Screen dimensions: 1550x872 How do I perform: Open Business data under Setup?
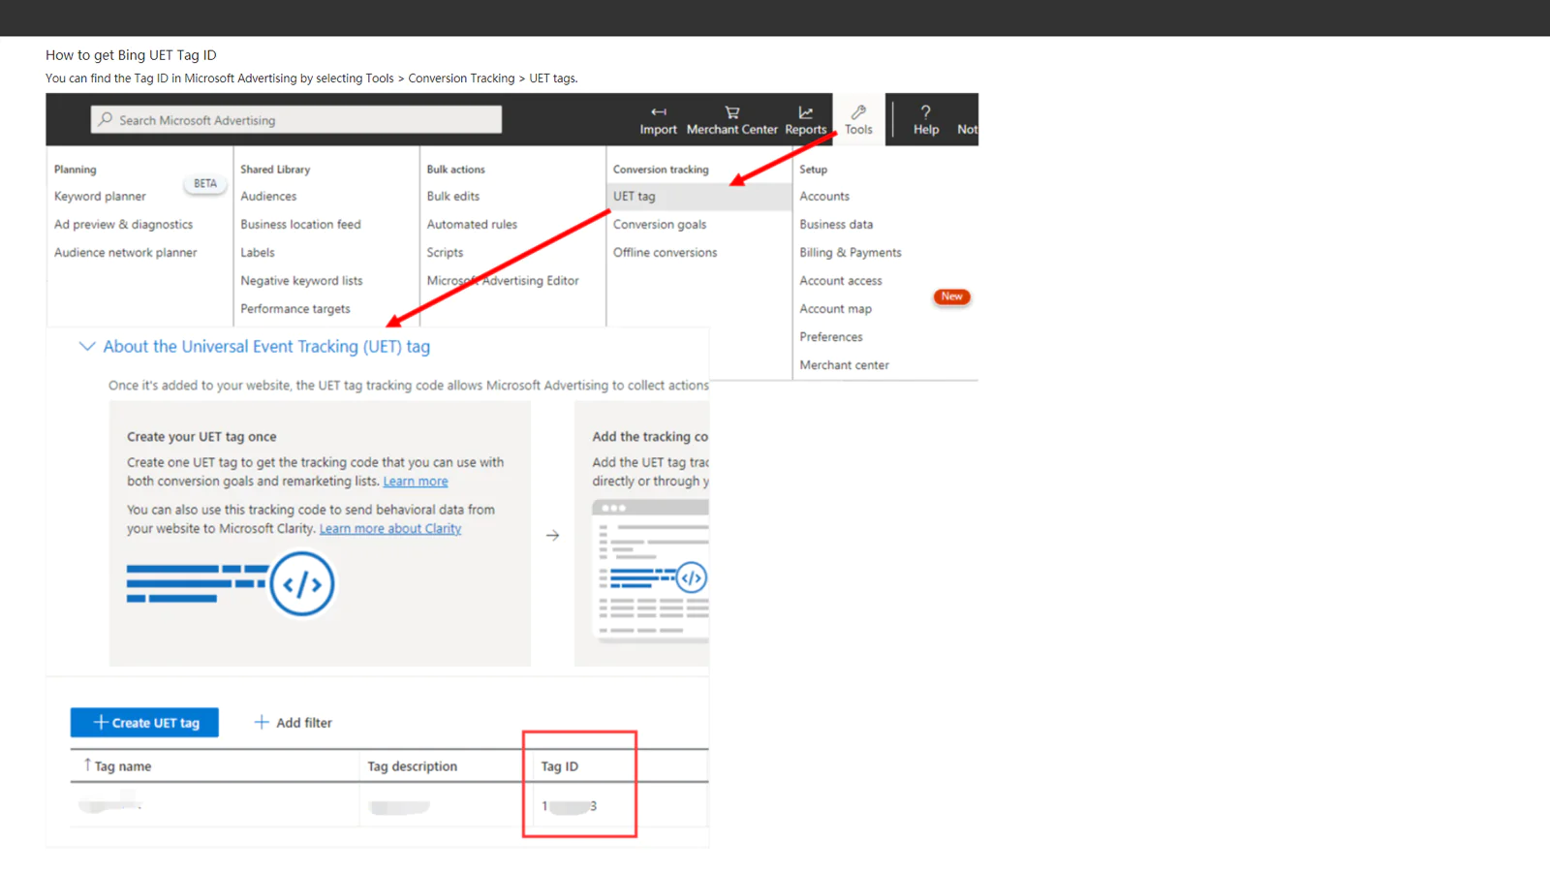click(836, 224)
